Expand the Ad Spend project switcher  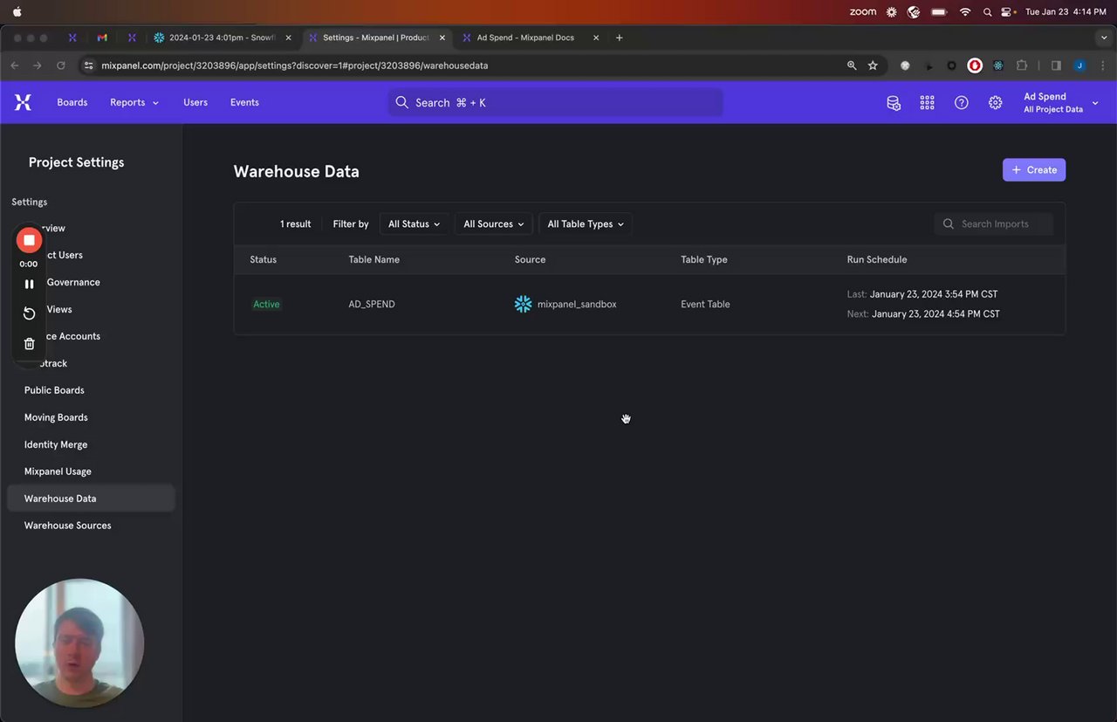point(1060,103)
